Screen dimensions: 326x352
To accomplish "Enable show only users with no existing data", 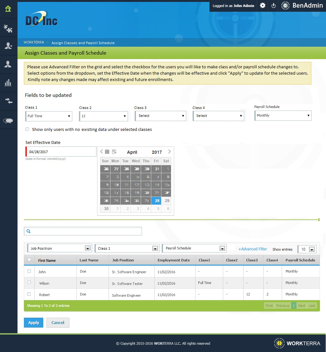I will (x=27, y=129).
